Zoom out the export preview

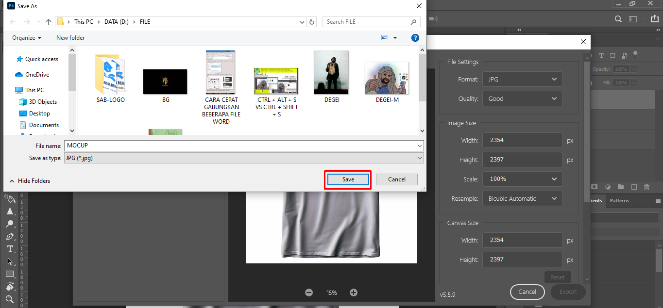coord(309,292)
